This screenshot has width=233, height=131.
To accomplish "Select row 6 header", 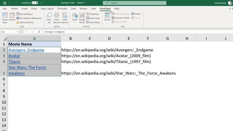I will [4, 79].
